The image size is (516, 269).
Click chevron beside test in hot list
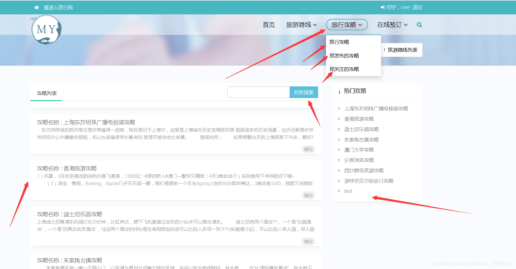(x=339, y=191)
